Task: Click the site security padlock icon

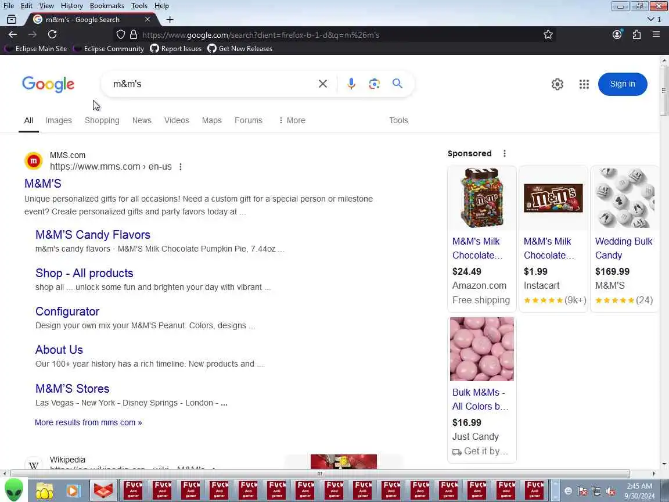Action: coord(134,35)
